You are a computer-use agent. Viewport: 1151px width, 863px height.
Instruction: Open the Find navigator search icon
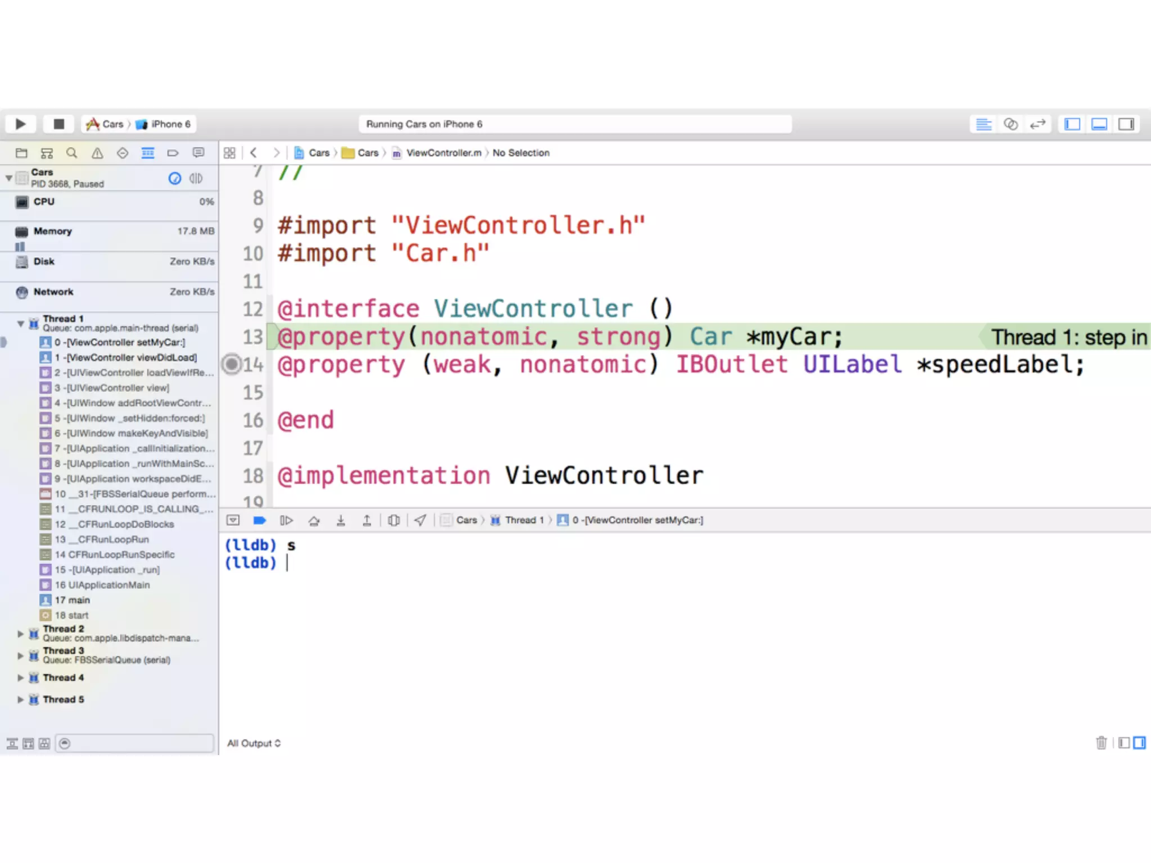(x=72, y=153)
